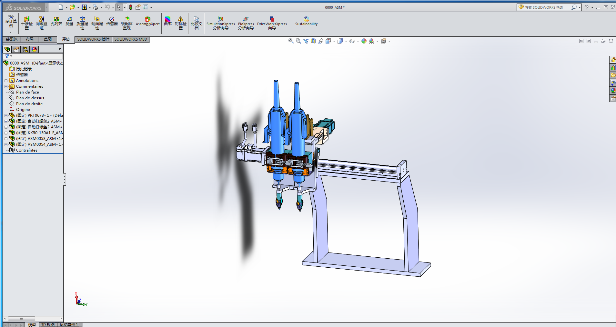Image resolution: width=616 pixels, height=327 pixels.
Task: Click the Sustainability icon
Action: pyautogui.click(x=306, y=21)
